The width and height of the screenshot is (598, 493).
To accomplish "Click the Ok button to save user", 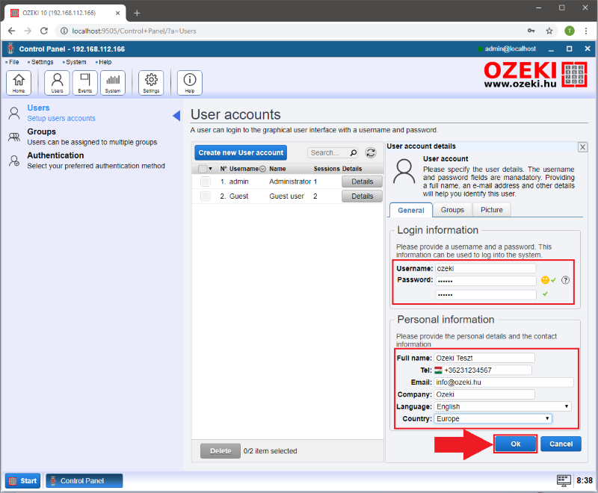I will pyautogui.click(x=515, y=443).
